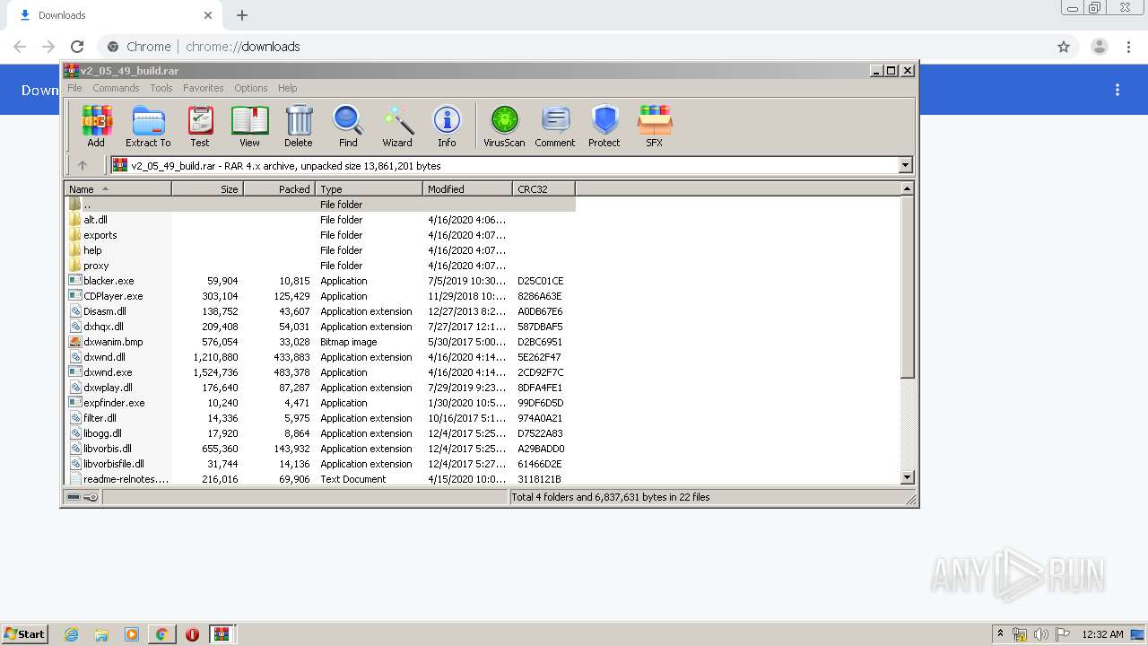
Task: Sort files by Packed column
Action: click(x=279, y=188)
